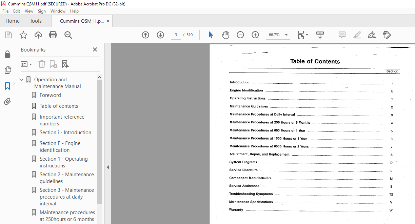Show the page thumbnails panel
415x224 pixels.
[7, 70]
